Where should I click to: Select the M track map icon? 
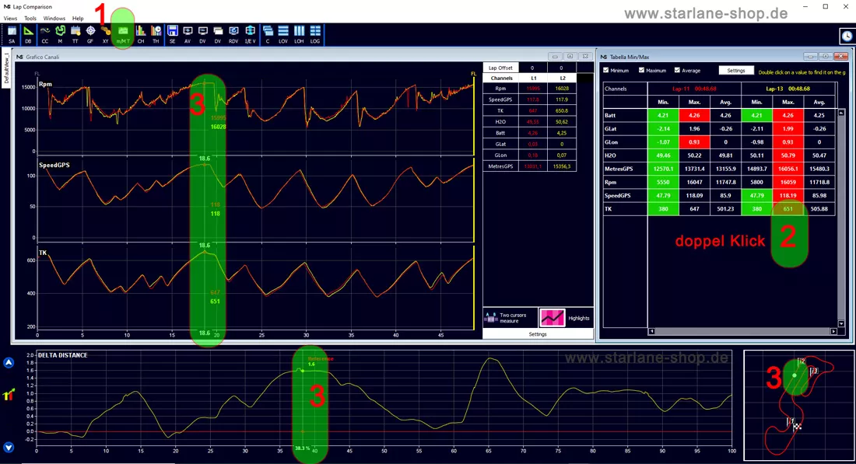click(x=60, y=33)
